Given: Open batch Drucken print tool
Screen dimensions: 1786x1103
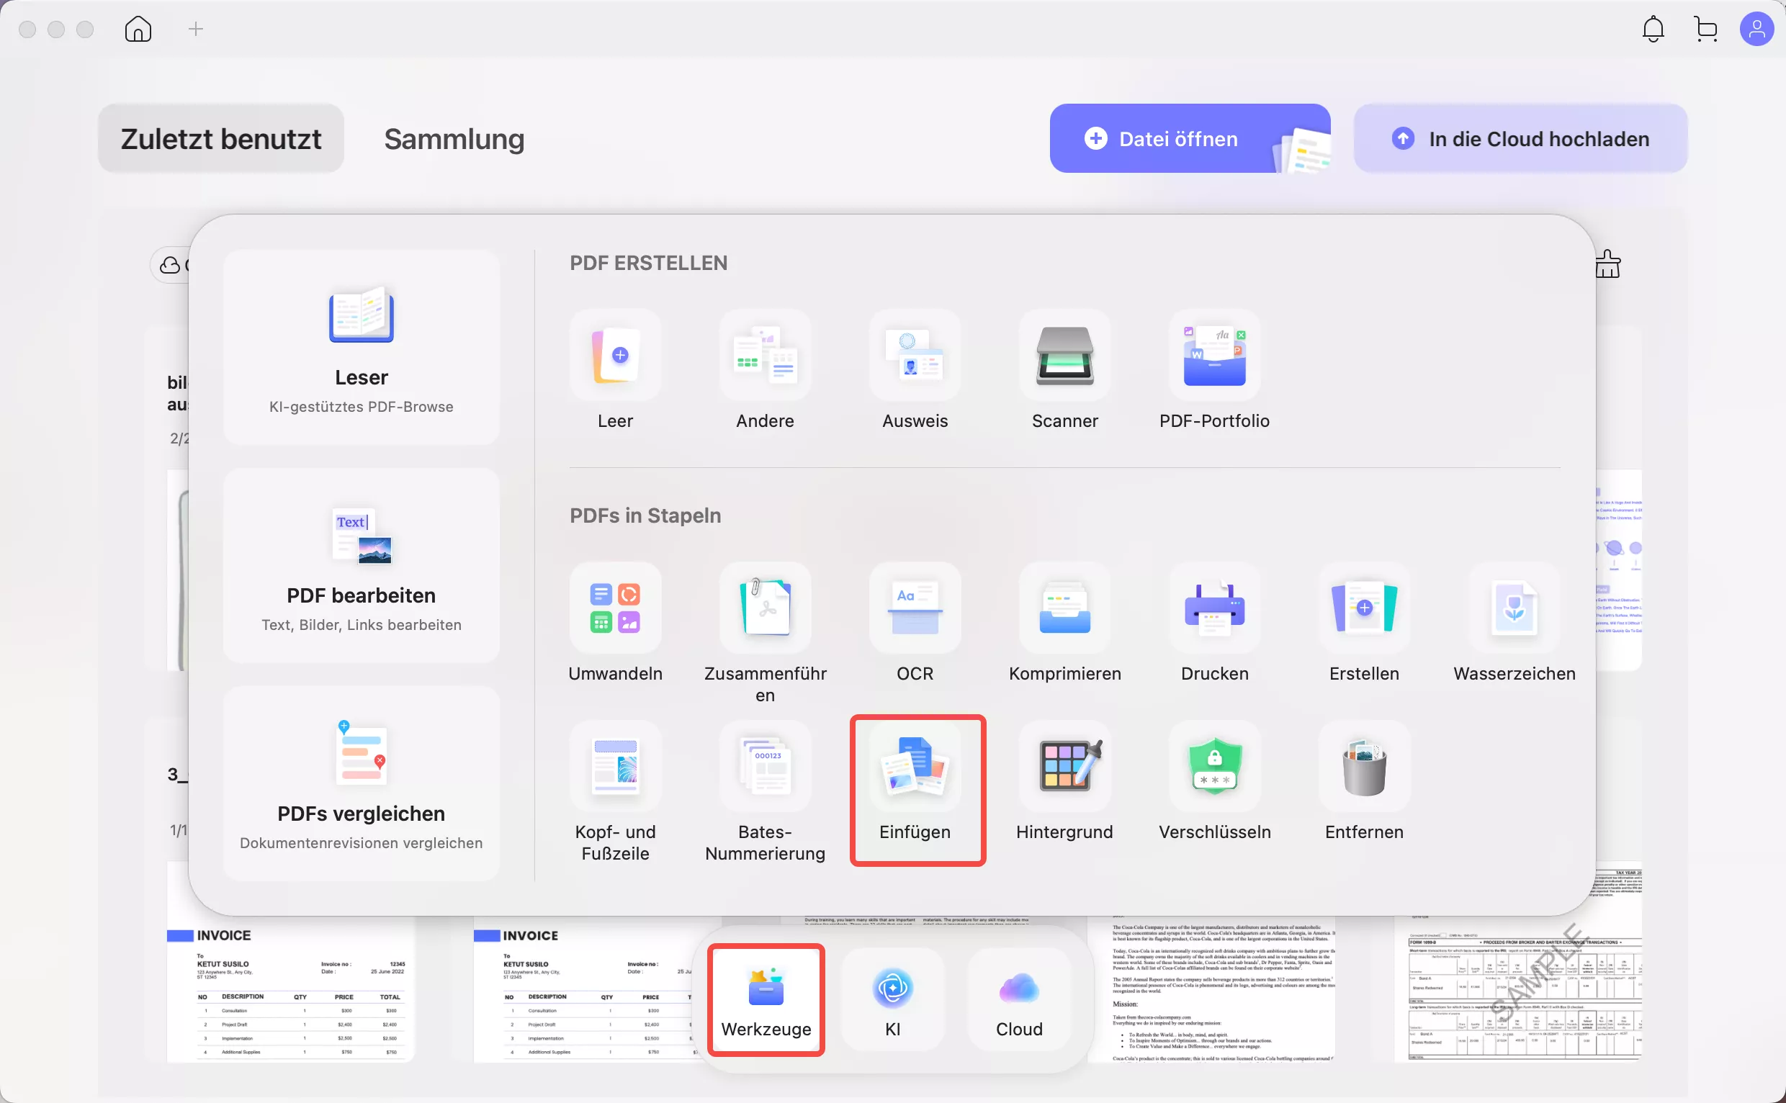Looking at the screenshot, I should click(x=1214, y=623).
